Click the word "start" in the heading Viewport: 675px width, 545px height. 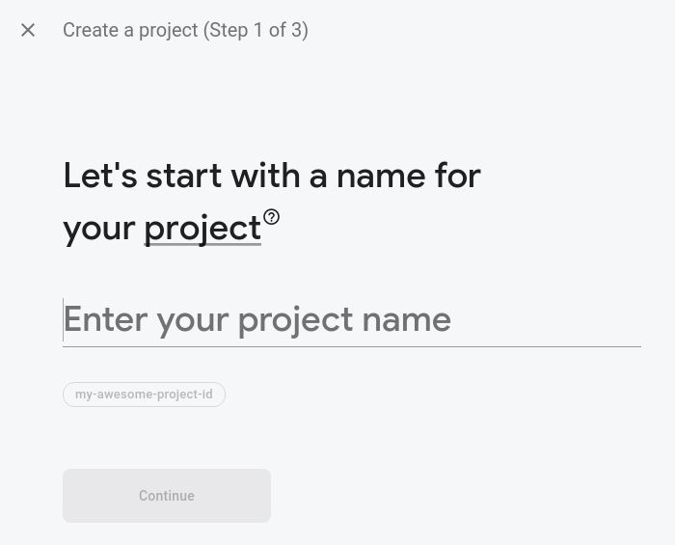click(183, 177)
